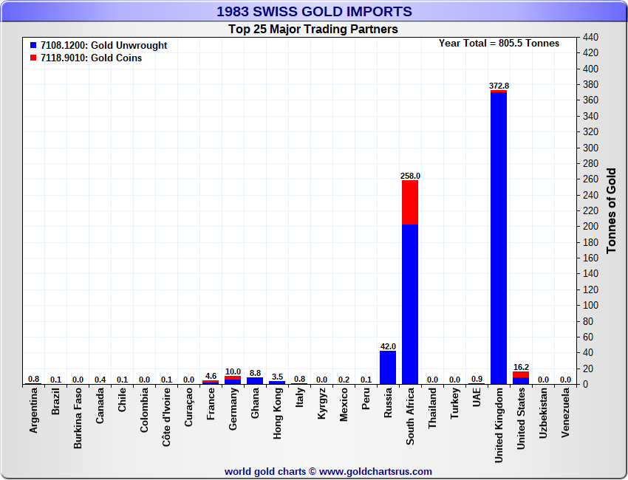
Task: Click the red Gold Coins legend swatch
Action: click(x=33, y=58)
